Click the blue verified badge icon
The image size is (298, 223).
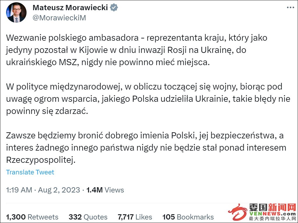[114, 8]
